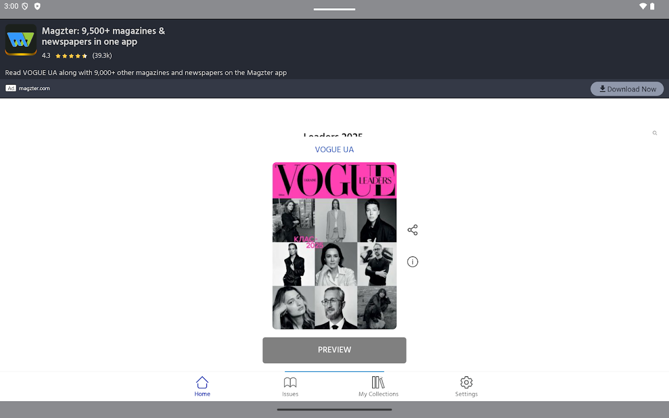Open the My Collections tab
Viewport: 669px width, 418px height.
378,387
